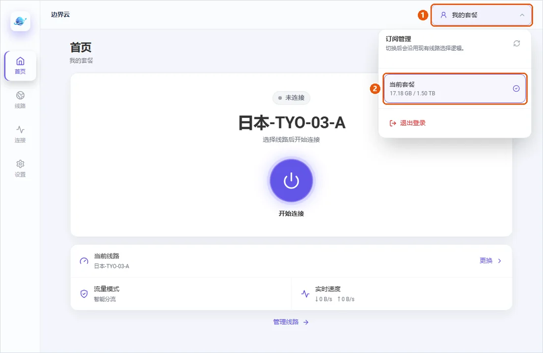Image resolution: width=543 pixels, height=353 pixels.
Task: Click the 选择线路后开始连接 hint text
Action: pyautogui.click(x=291, y=140)
